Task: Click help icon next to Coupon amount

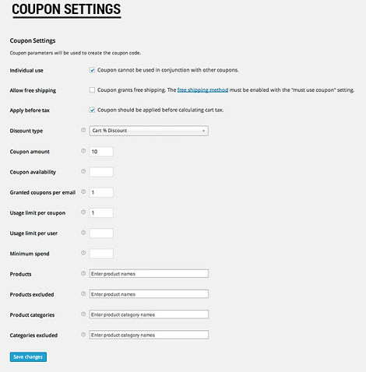Action: tap(83, 151)
